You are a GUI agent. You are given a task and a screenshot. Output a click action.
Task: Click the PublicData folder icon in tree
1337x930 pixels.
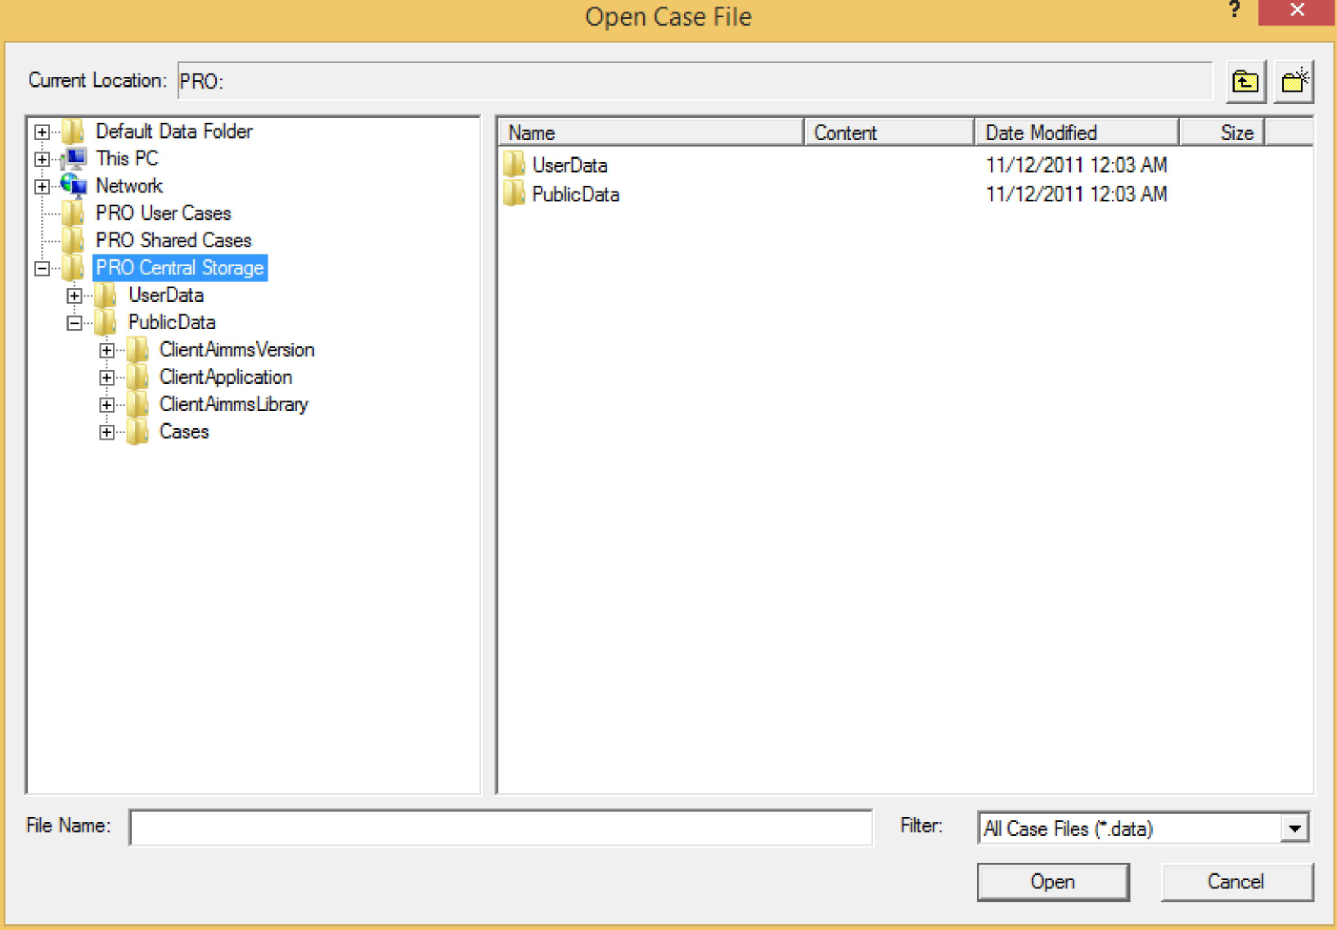pos(106,323)
